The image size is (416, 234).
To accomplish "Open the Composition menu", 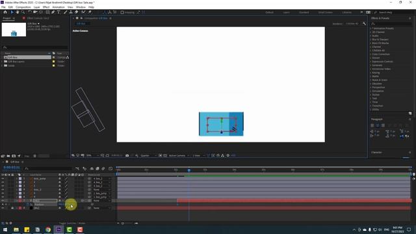I will click(23, 7).
